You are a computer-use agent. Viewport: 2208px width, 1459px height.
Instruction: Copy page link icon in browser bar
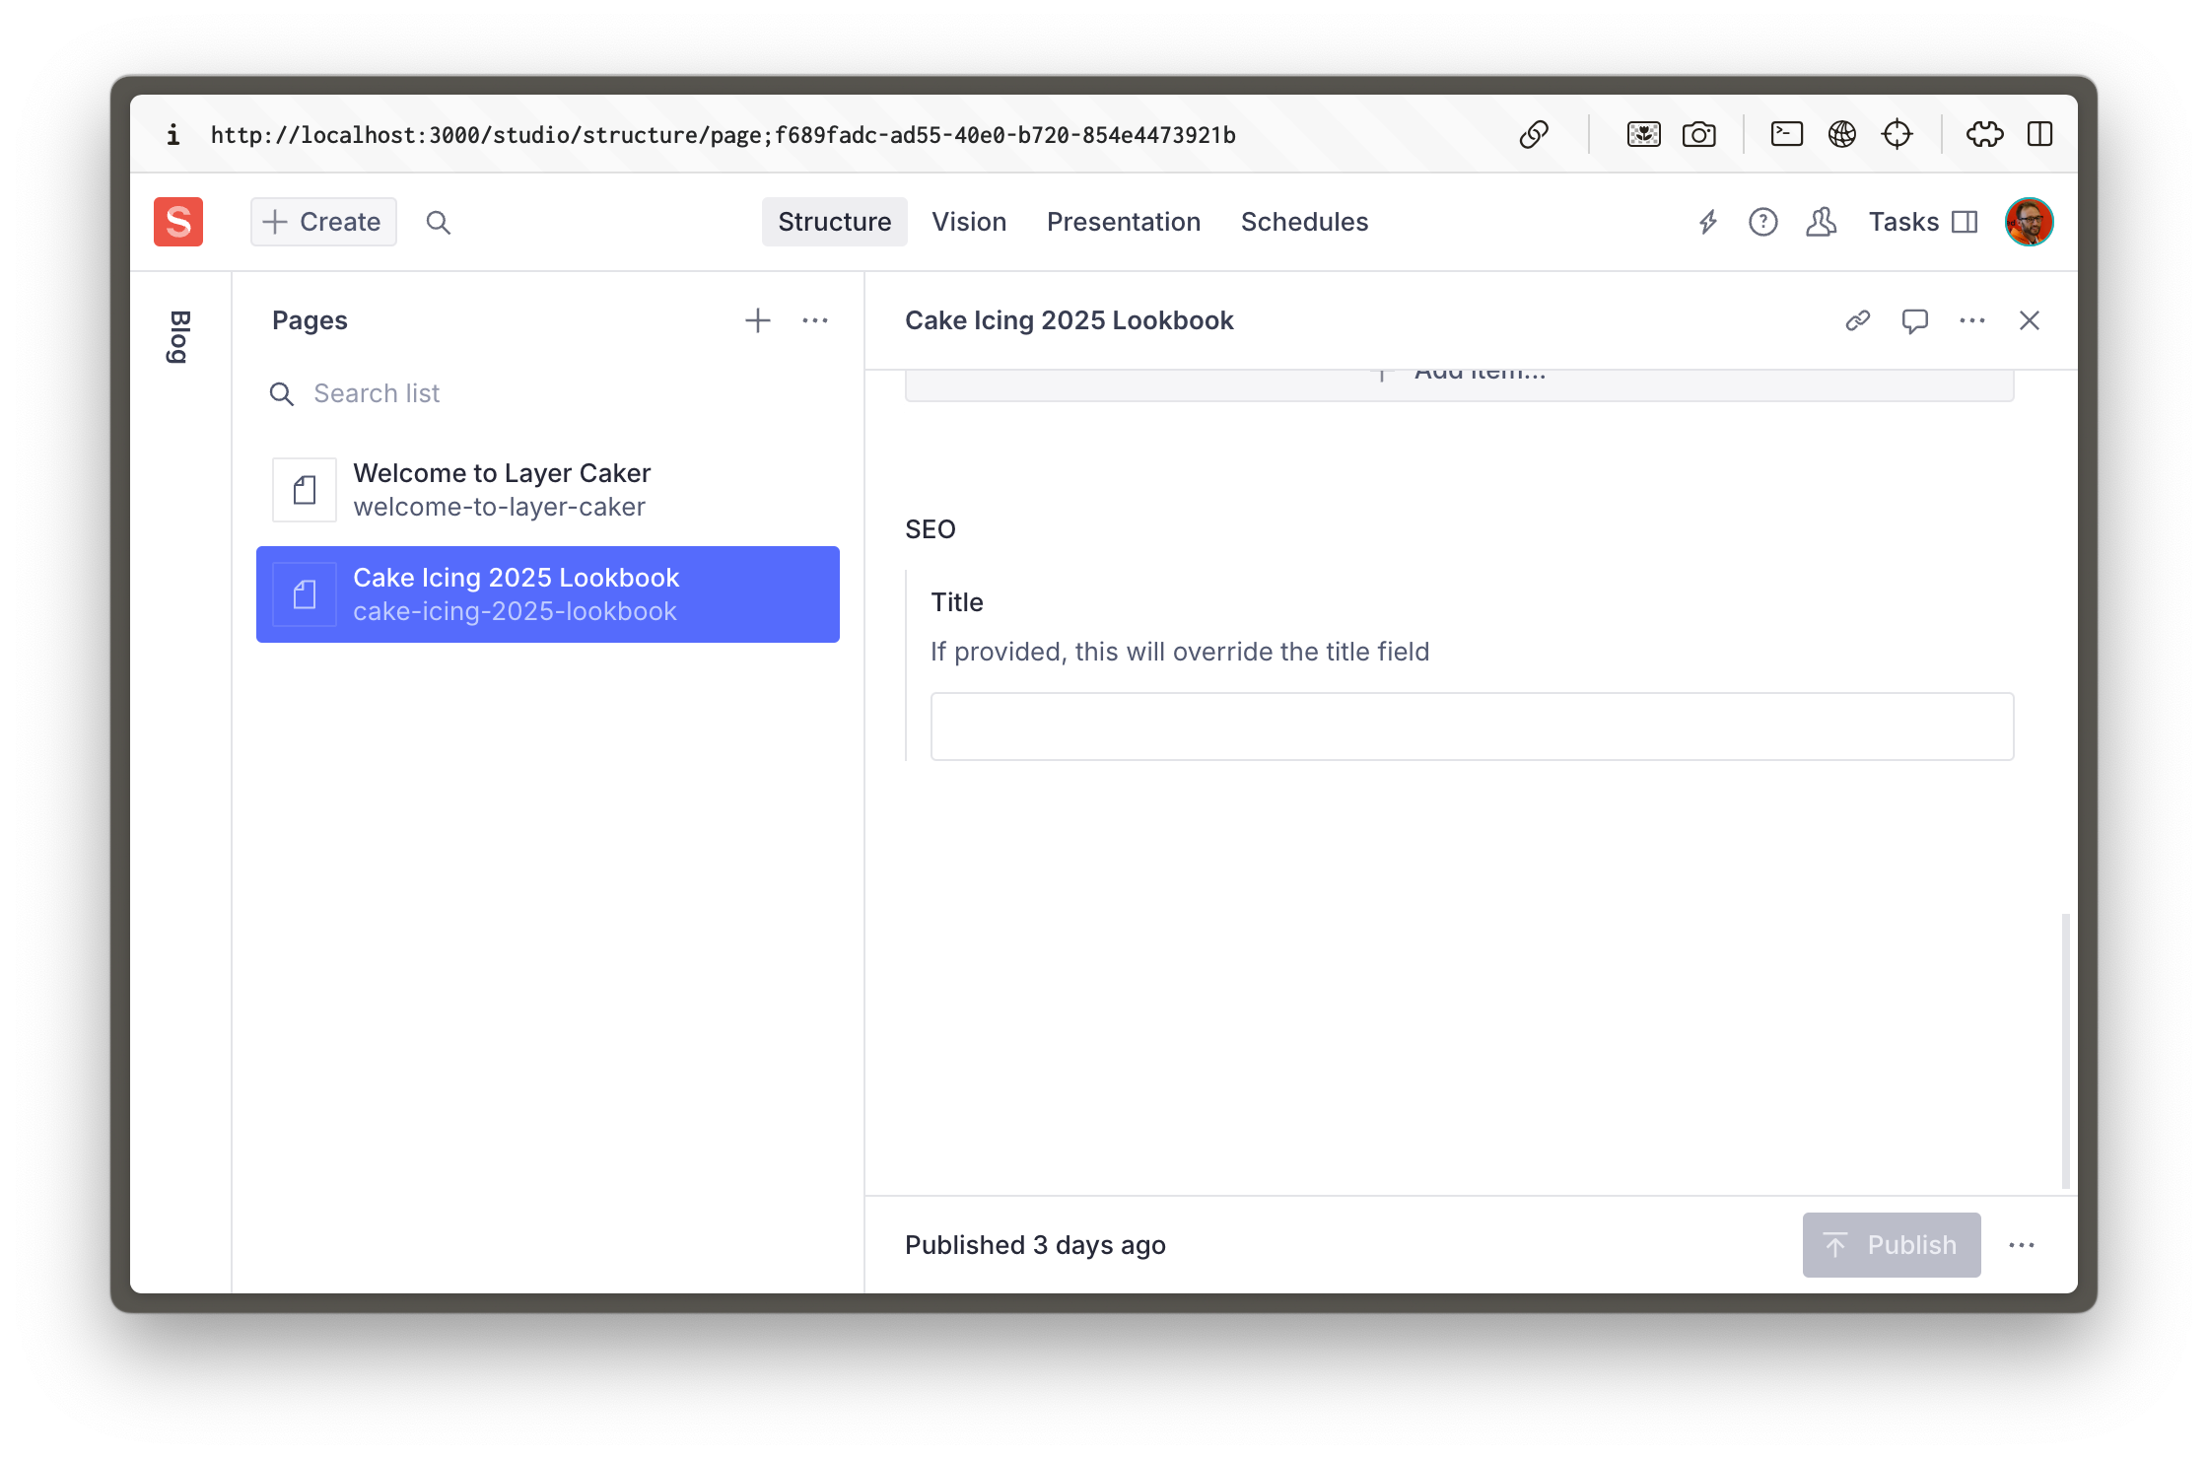coord(1534,134)
